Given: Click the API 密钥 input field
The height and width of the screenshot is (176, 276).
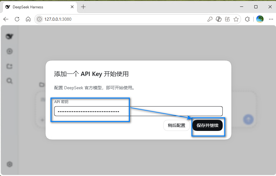Looking at the screenshot, I should click(138, 111).
